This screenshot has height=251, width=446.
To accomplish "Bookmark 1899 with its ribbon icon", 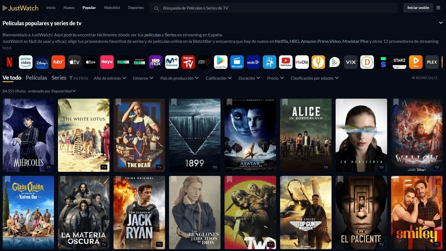I will [174, 102].
